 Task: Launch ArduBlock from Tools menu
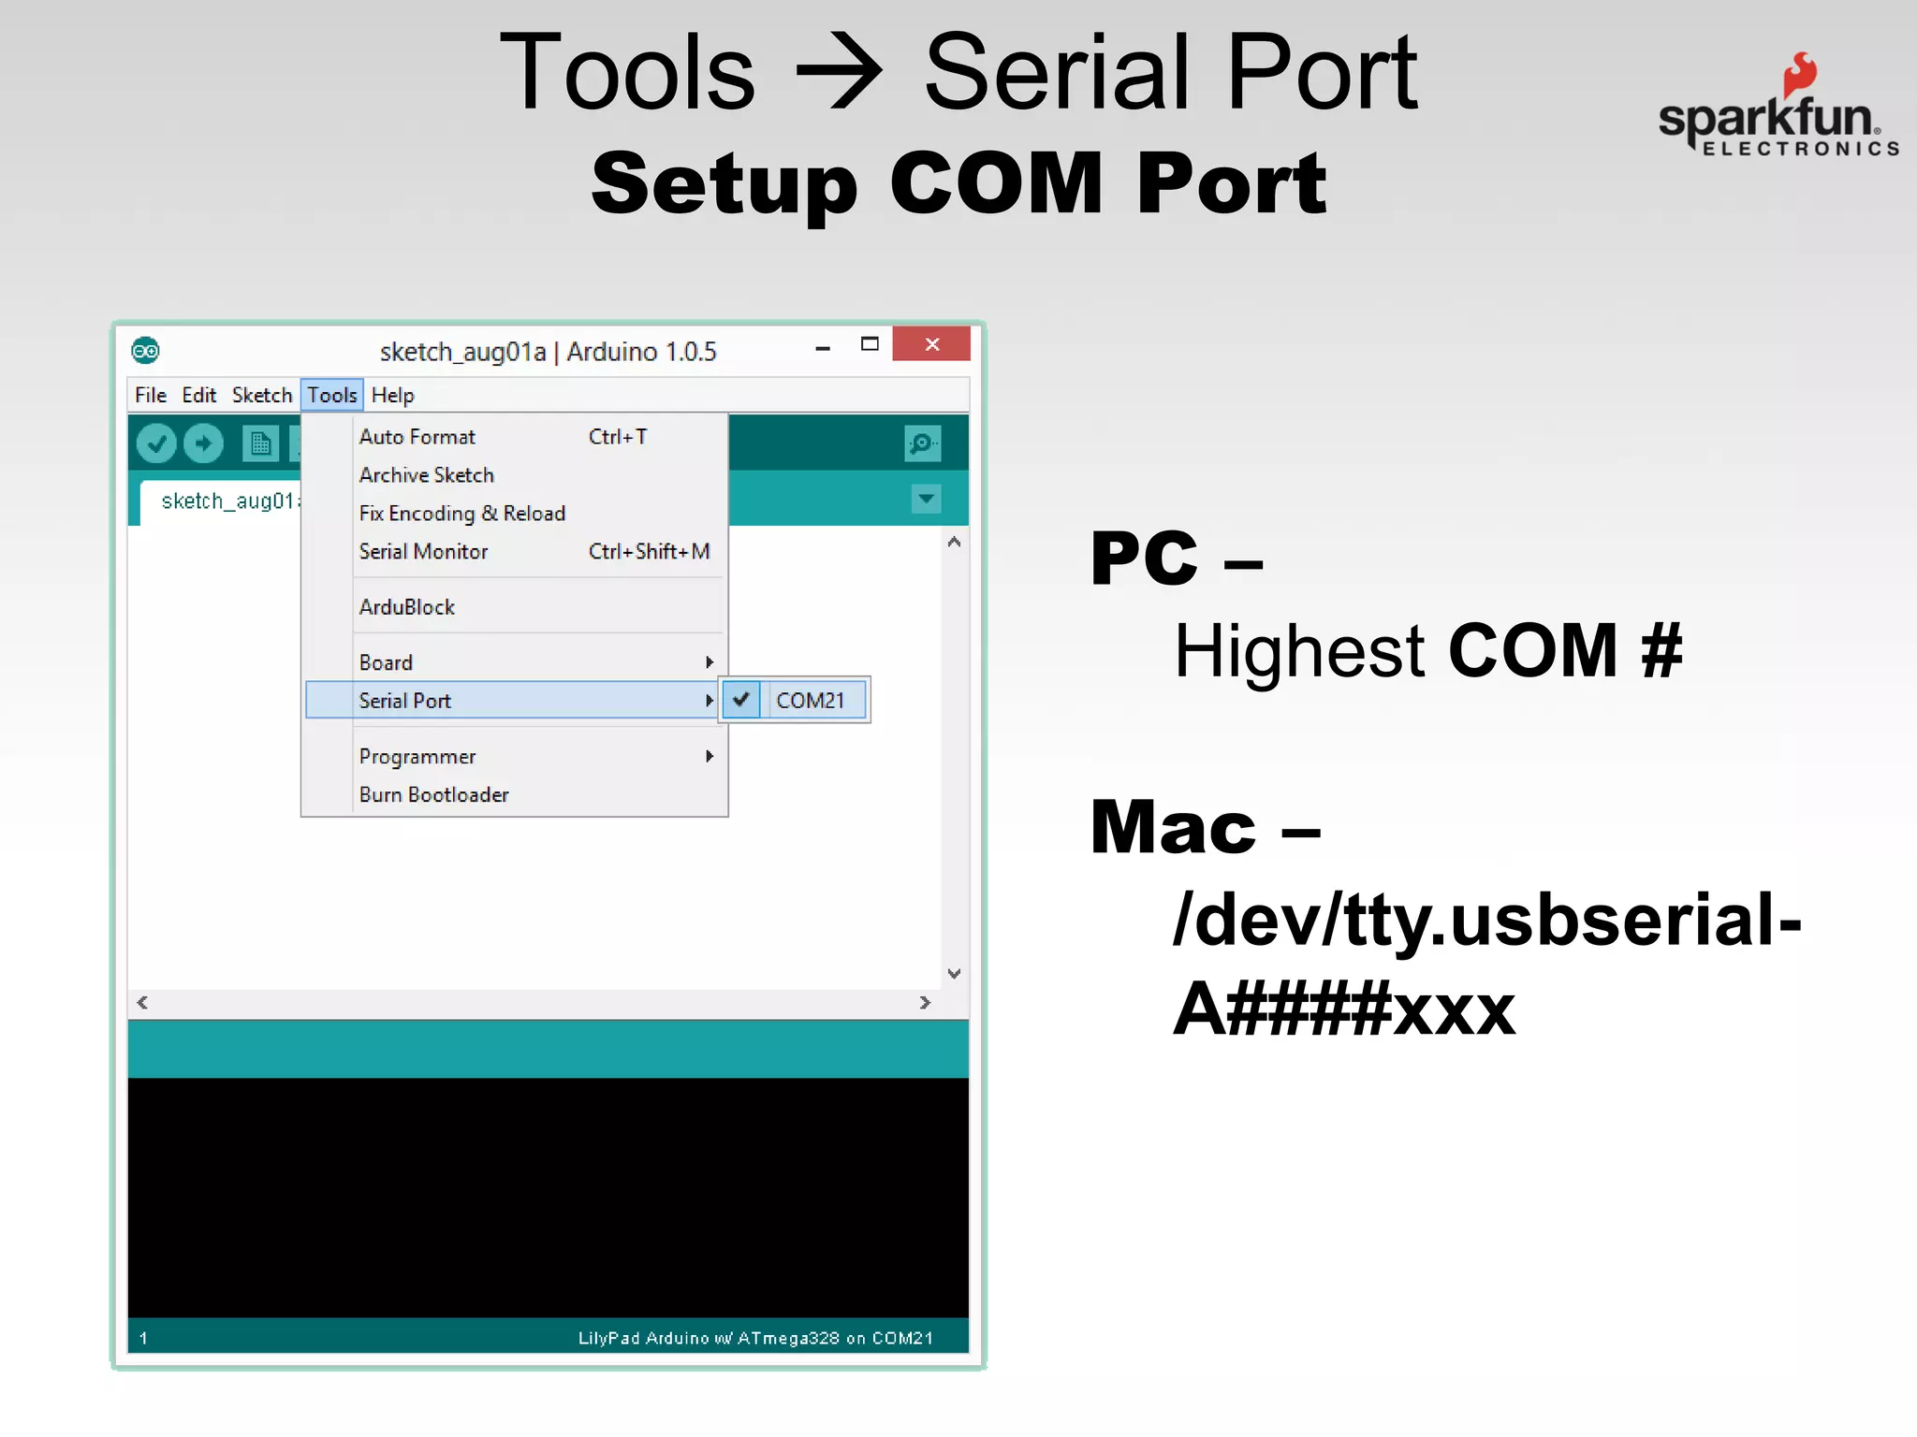[x=515, y=607]
